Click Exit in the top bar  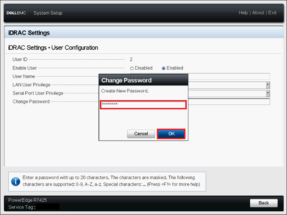(x=272, y=13)
